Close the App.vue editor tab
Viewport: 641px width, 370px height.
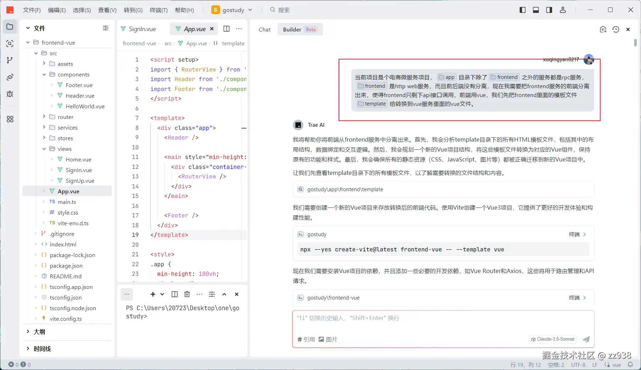(x=212, y=29)
